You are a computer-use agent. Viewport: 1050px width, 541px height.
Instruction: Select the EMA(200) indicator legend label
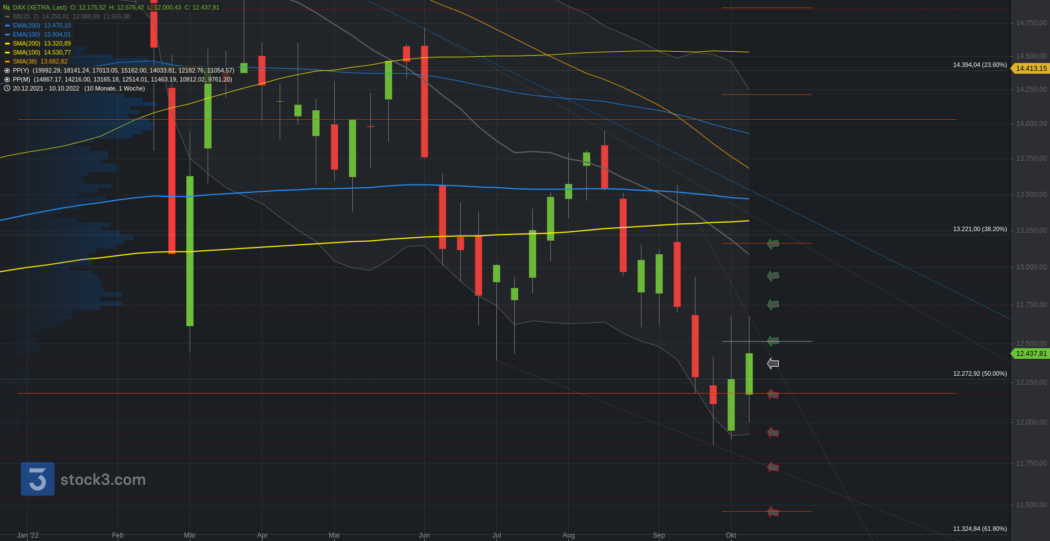point(26,25)
